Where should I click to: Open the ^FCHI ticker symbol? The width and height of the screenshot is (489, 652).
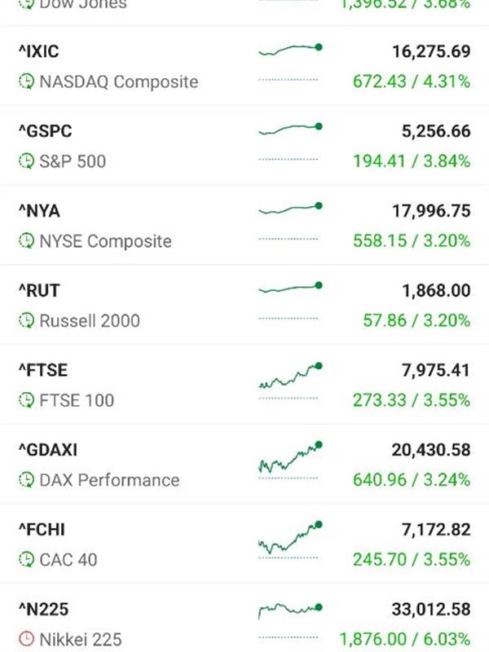click(x=44, y=530)
